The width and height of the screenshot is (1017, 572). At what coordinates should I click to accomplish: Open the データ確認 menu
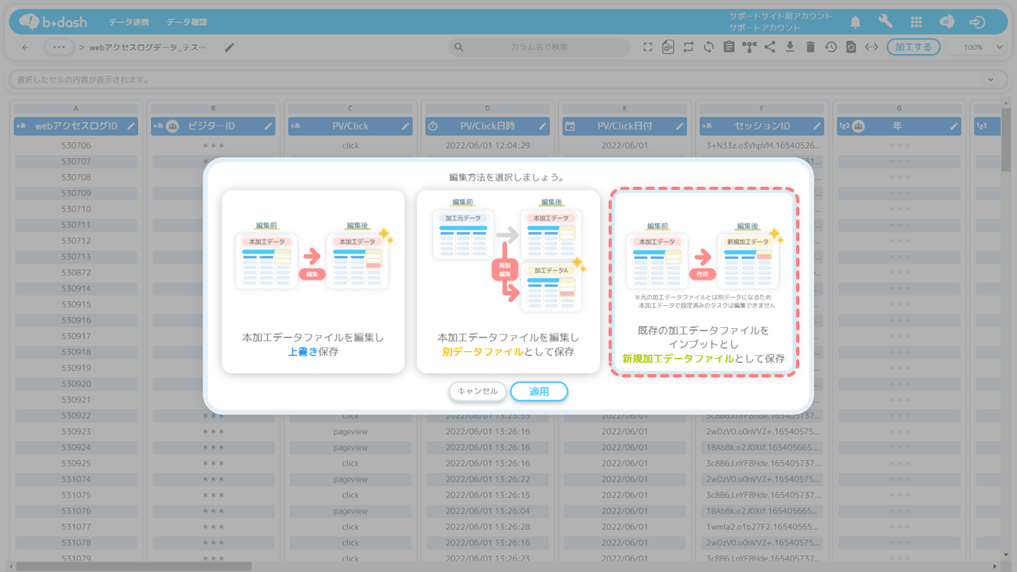point(187,22)
